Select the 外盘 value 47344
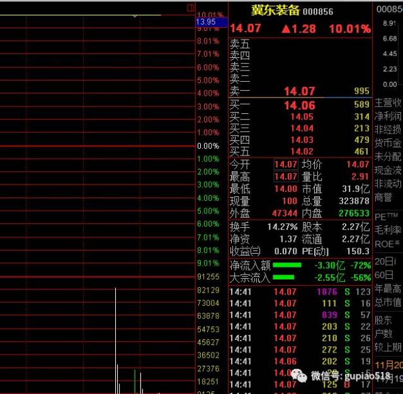This screenshot has width=403, height=394. pos(285,213)
